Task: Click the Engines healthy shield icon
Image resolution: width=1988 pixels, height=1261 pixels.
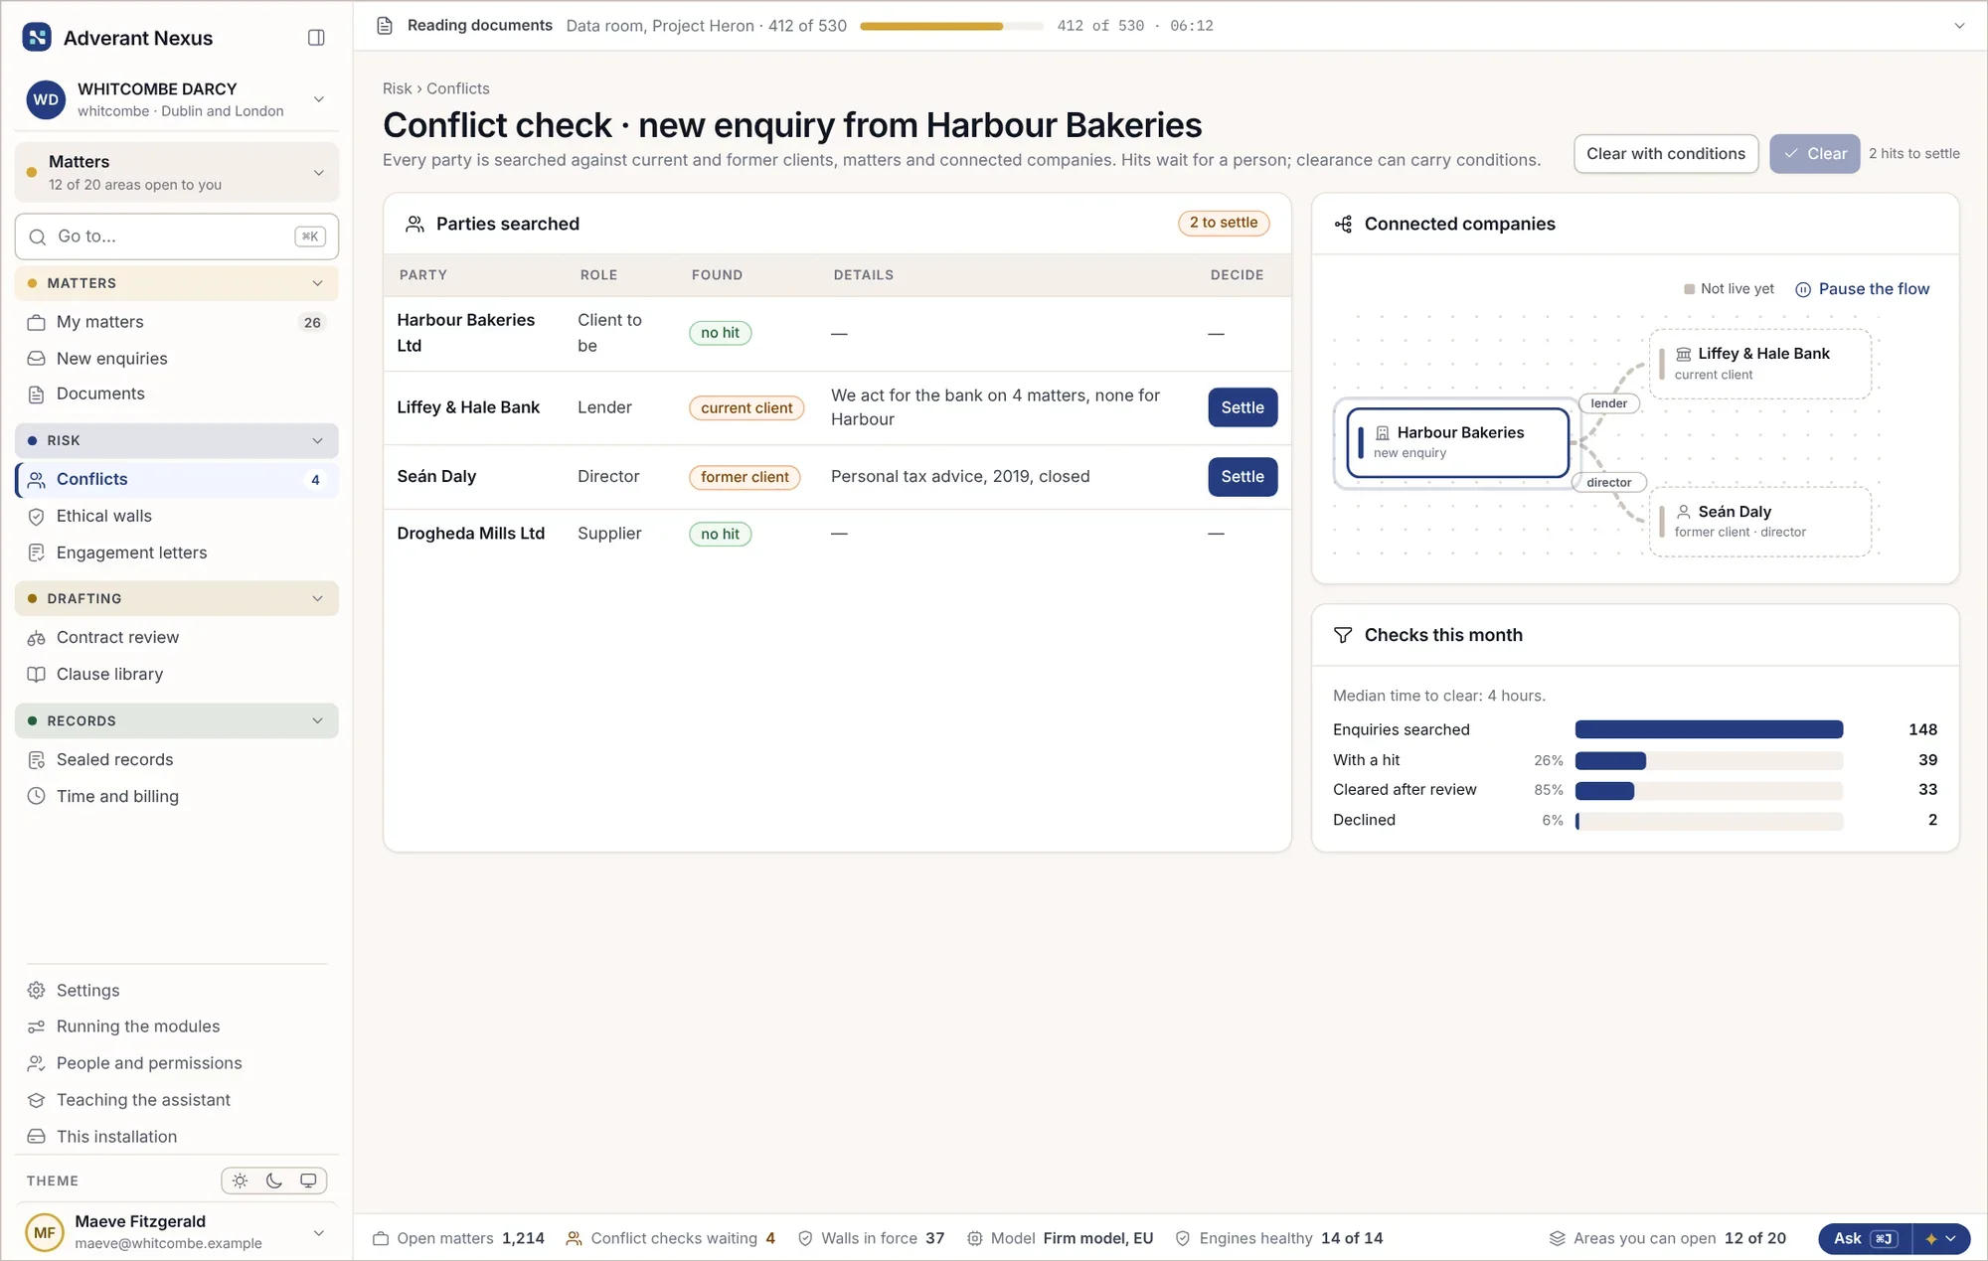Action: coord(1183,1238)
